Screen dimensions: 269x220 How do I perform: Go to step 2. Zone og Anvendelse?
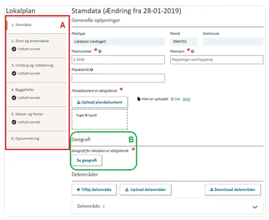click(30, 41)
